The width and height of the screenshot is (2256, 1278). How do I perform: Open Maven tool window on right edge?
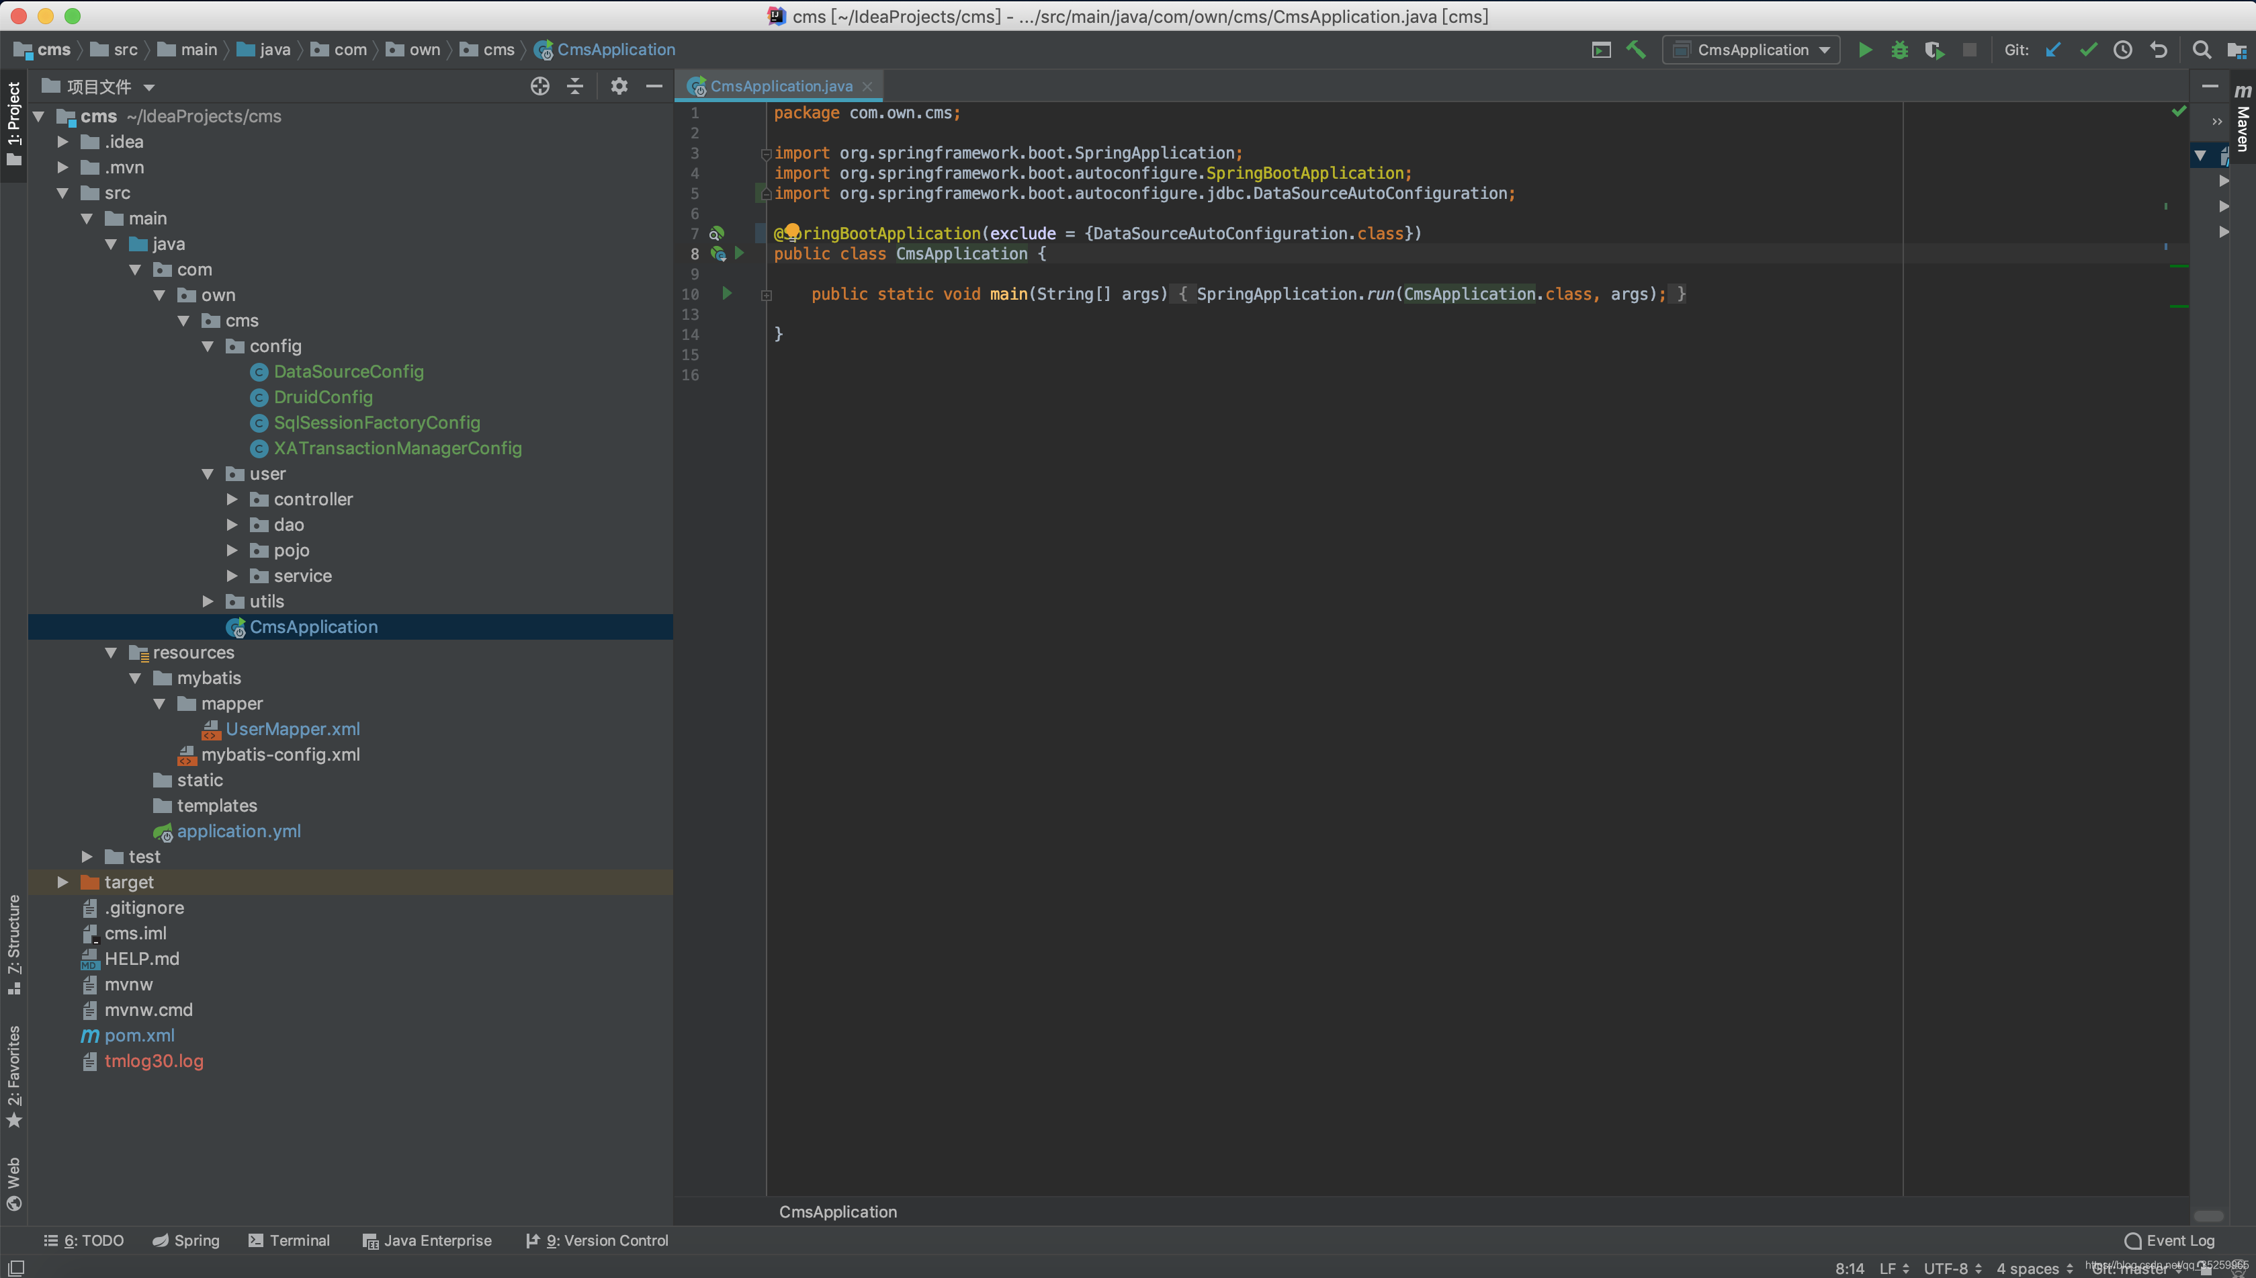click(2243, 118)
